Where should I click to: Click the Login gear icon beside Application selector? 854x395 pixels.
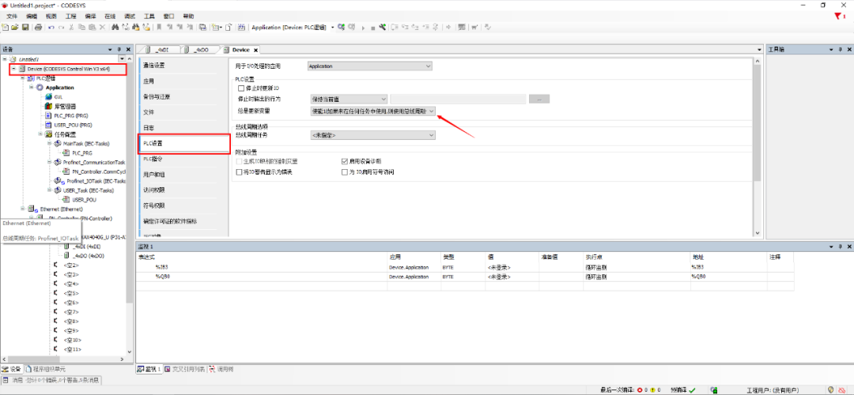(x=342, y=27)
